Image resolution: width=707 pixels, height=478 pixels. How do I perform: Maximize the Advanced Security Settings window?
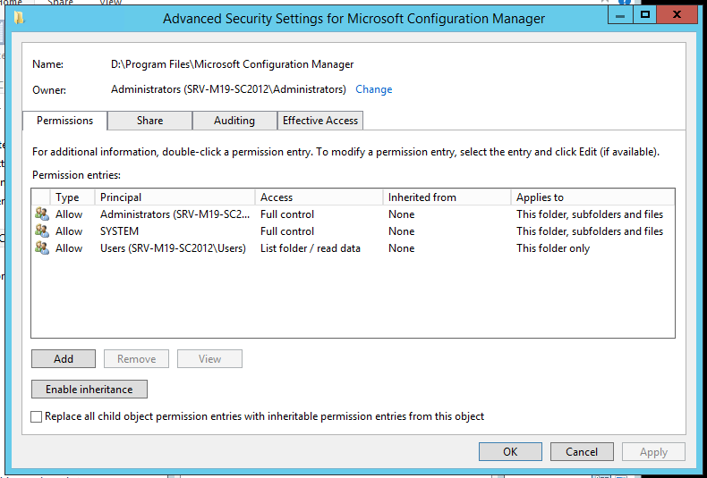[644, 15]
